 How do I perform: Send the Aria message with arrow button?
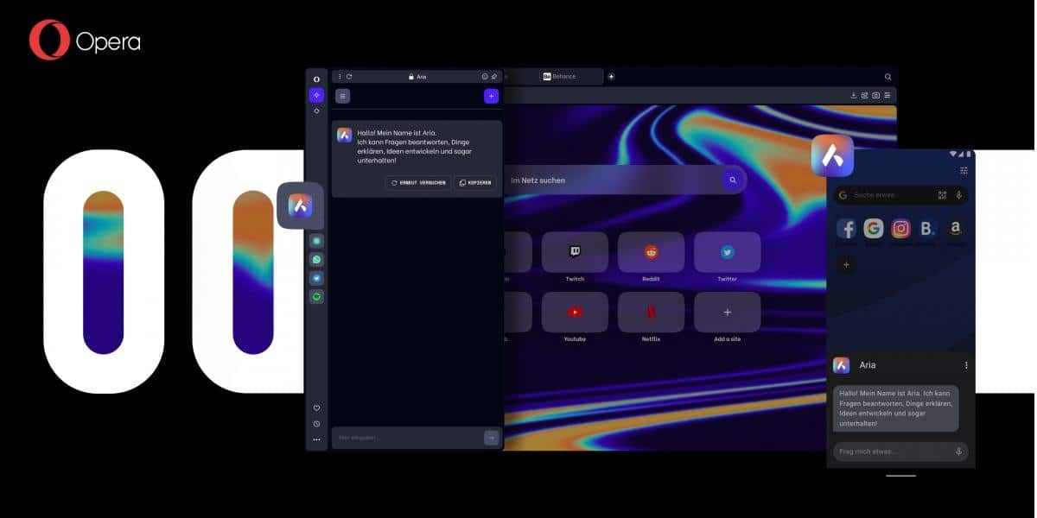point(491,438)
